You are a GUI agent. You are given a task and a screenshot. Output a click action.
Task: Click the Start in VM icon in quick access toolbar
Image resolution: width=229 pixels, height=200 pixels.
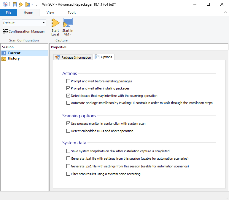point(28,4)
